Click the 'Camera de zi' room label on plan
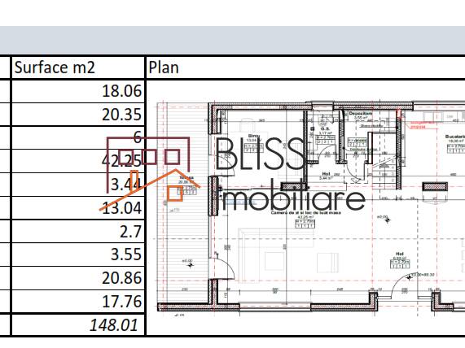The image size is (465, 348). click(x=305, y=213)
